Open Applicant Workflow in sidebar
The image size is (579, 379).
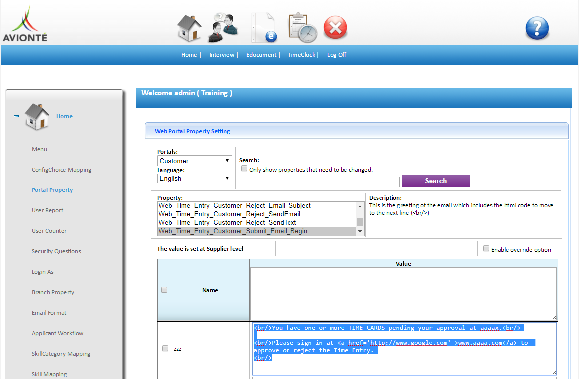[57, 333]
